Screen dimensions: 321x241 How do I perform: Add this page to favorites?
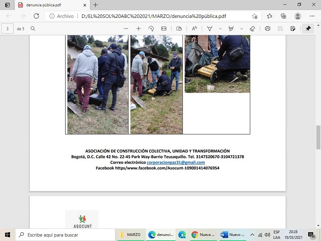click(255, 16)
